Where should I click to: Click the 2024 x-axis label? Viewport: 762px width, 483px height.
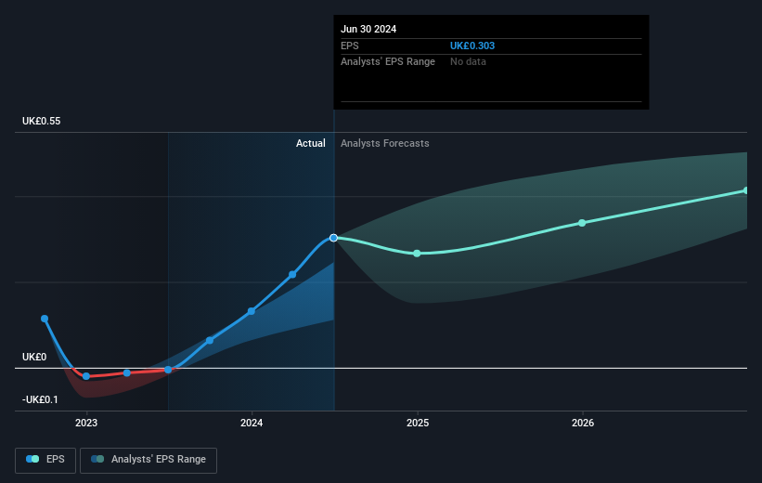252,423
